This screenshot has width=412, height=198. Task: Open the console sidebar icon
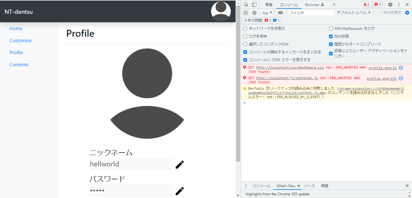[246, 13]
